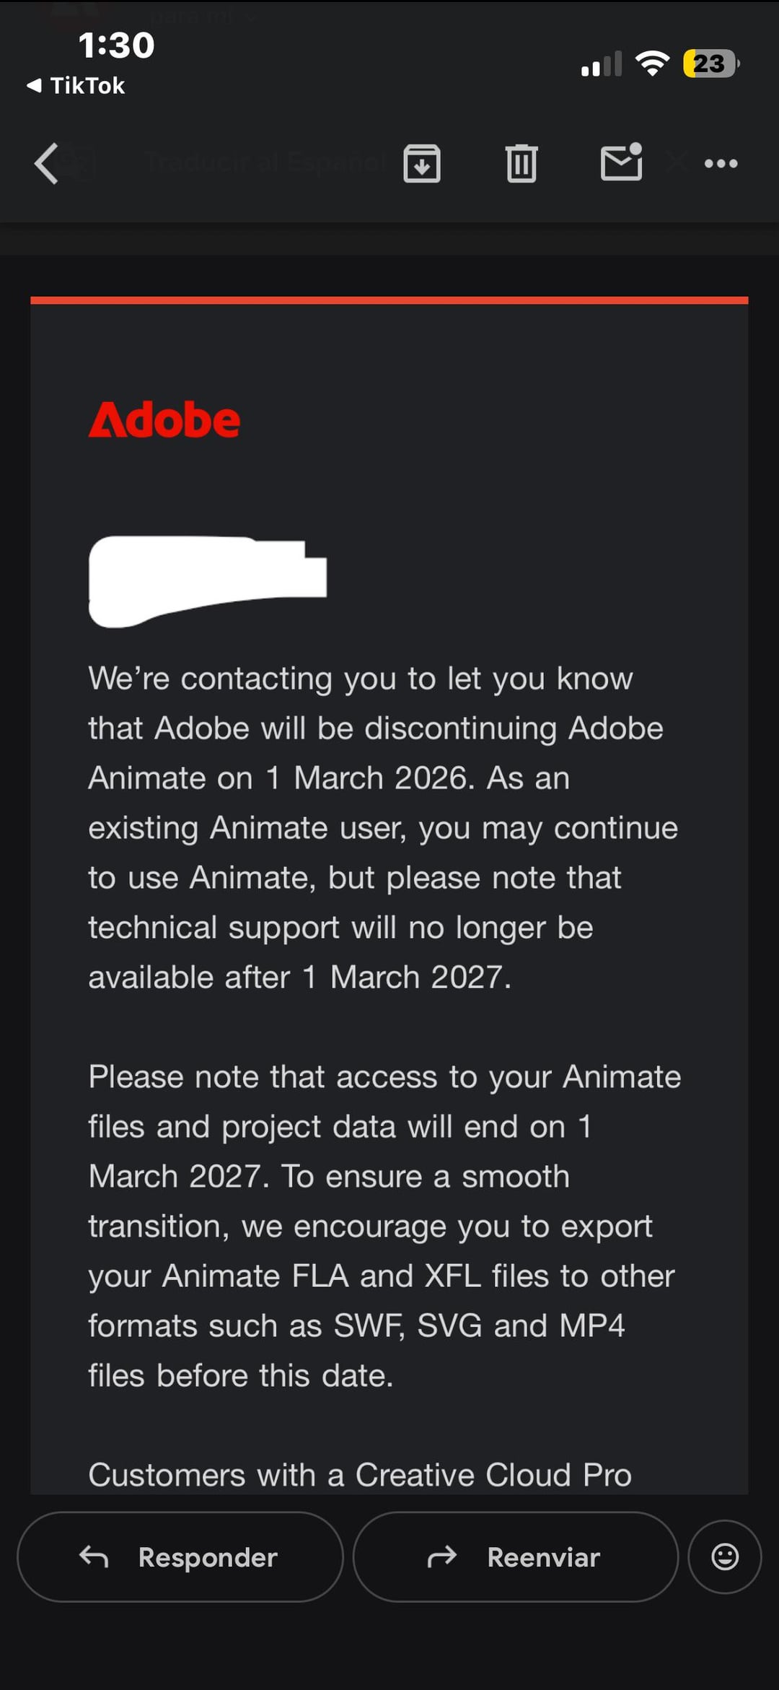Tap the battery indicator showing 23
This screenshot has height=1690, width=779.
[710, 64]
